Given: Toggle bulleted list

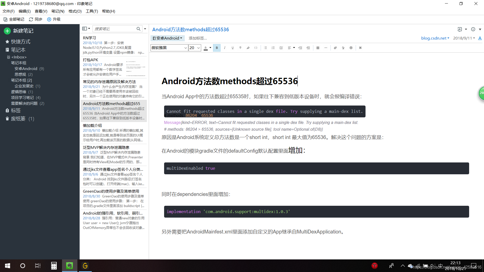Looking at the screenshot, I should point(265,48).
